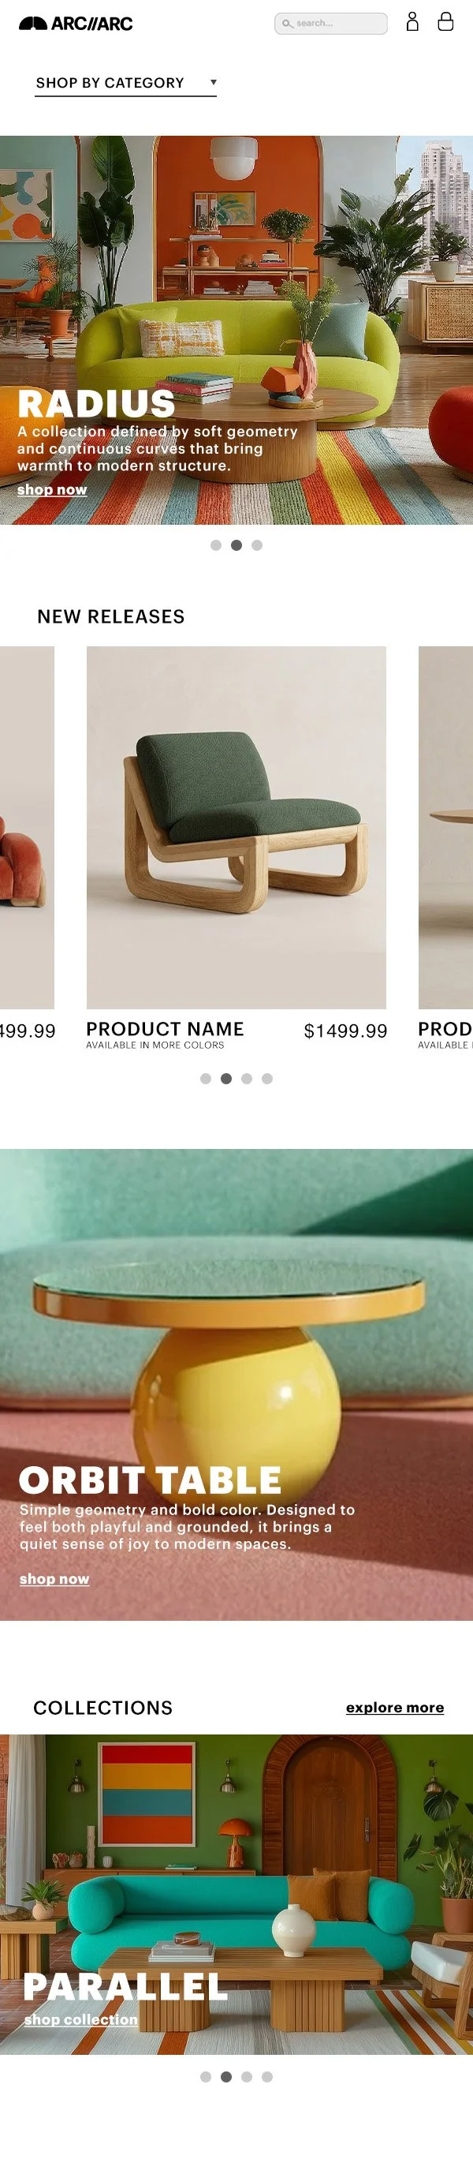Focus the search input field

point(330,24)
